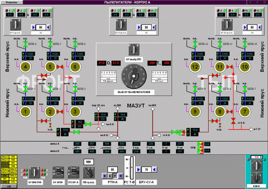Open the green ШПВ-7 valve
Image resolution: width=268 pixels, height=189 pixels.
pyautogui.click(x=245, y=89)
